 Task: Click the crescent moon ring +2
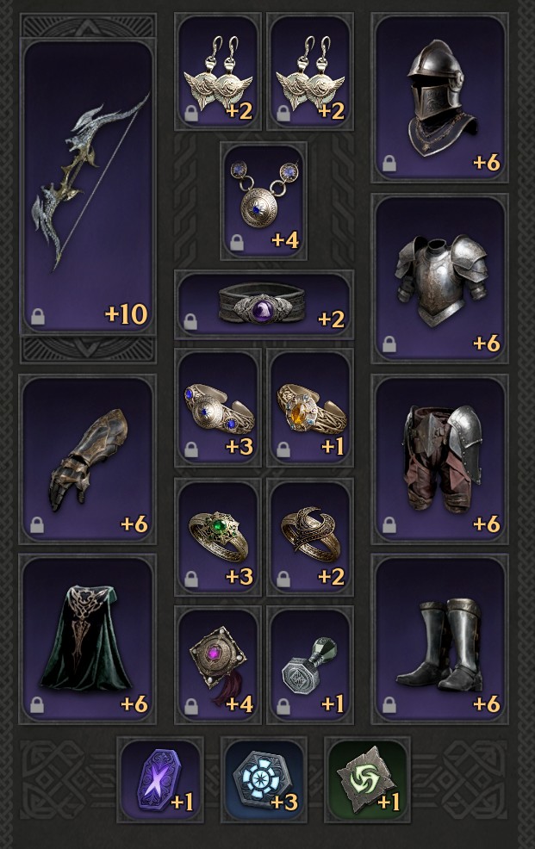(x=310, y=536)
